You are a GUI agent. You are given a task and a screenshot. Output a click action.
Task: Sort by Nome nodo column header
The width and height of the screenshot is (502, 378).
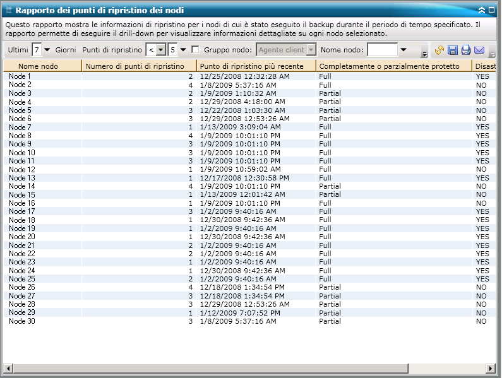coord(42,66)
